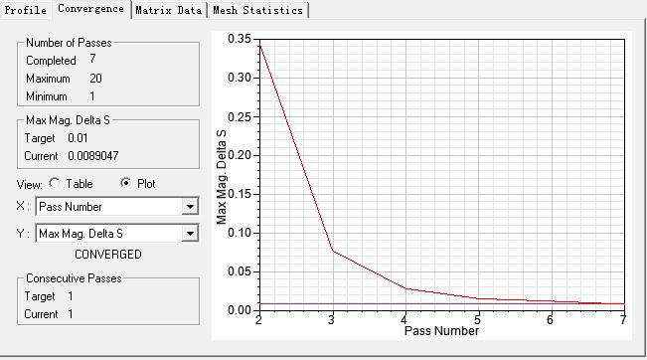Click the Consecutive Passes Target value
The image size is (647, 360).
[71, 296]
